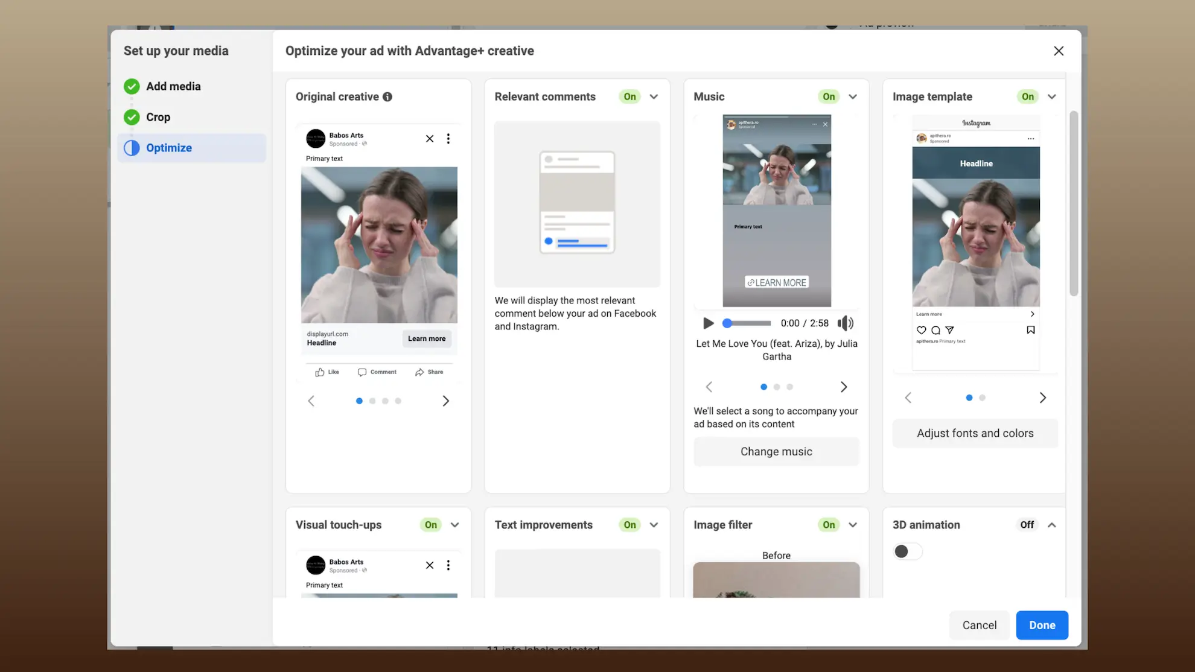Go to previous Original creative preview
The image size is (1195, 672).
click(x=311, y=401)
